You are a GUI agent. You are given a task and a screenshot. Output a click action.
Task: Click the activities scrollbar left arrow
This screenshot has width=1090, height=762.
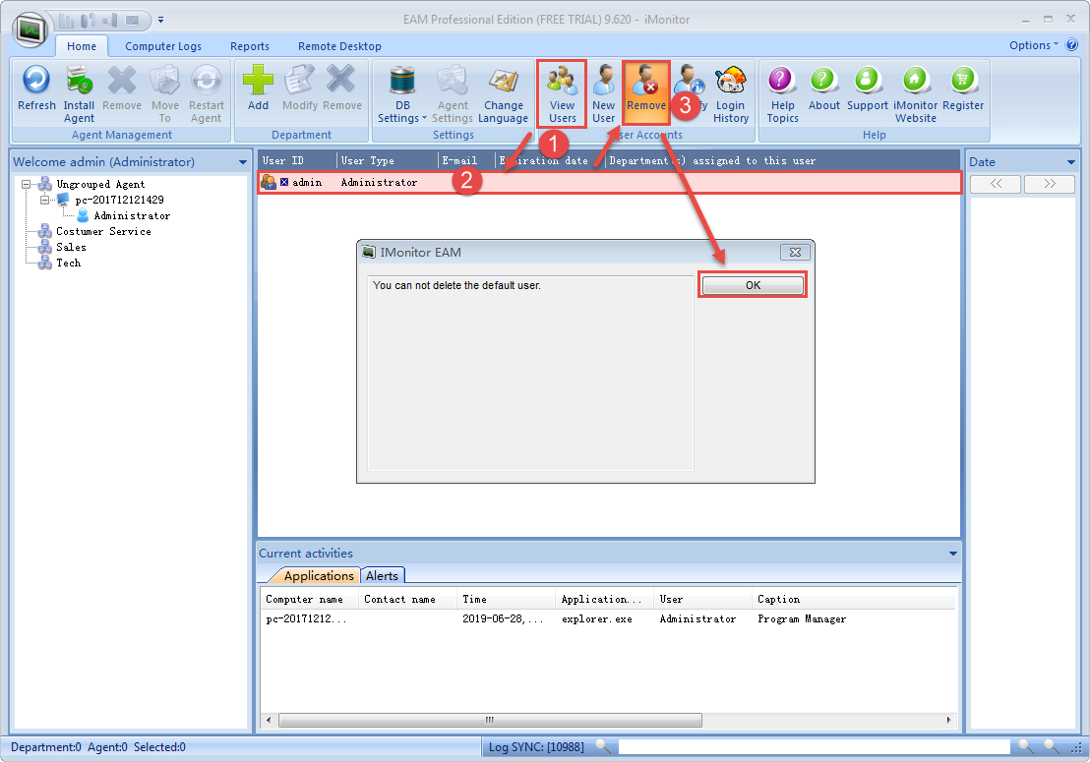269,721
